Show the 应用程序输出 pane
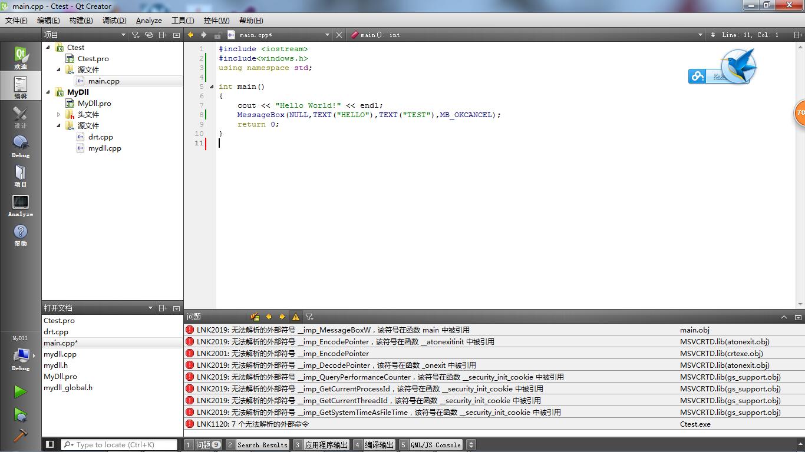805x452 pixels. [x=321, y=445]
